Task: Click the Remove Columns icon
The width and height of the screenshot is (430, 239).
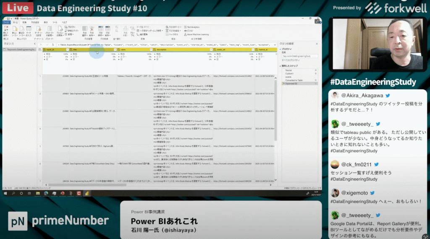Action: tap(91, 30)
